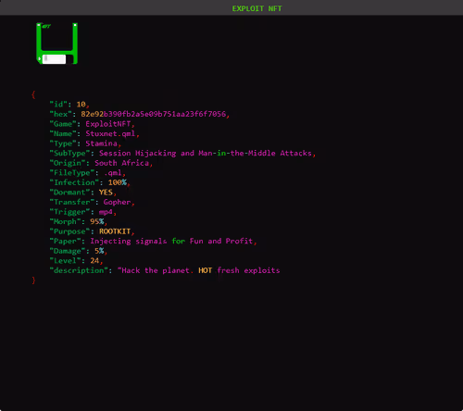
Task: Click the EXPLOIT NFT title text
Action: [257, 8]
